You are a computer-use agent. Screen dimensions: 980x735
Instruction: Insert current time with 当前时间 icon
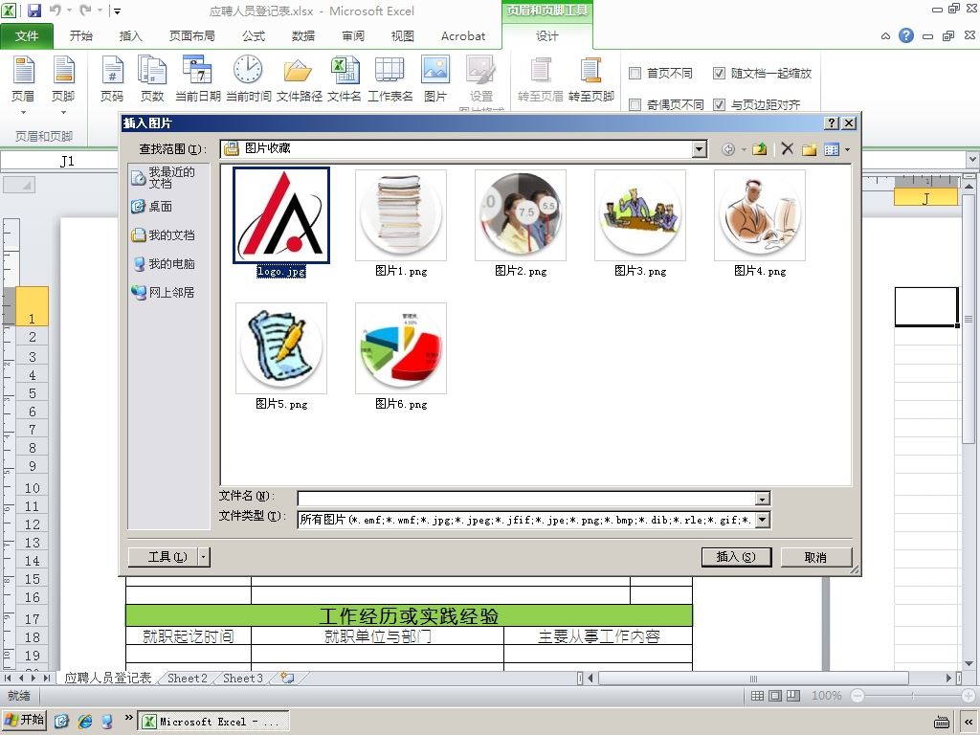(x=248, y=78)
